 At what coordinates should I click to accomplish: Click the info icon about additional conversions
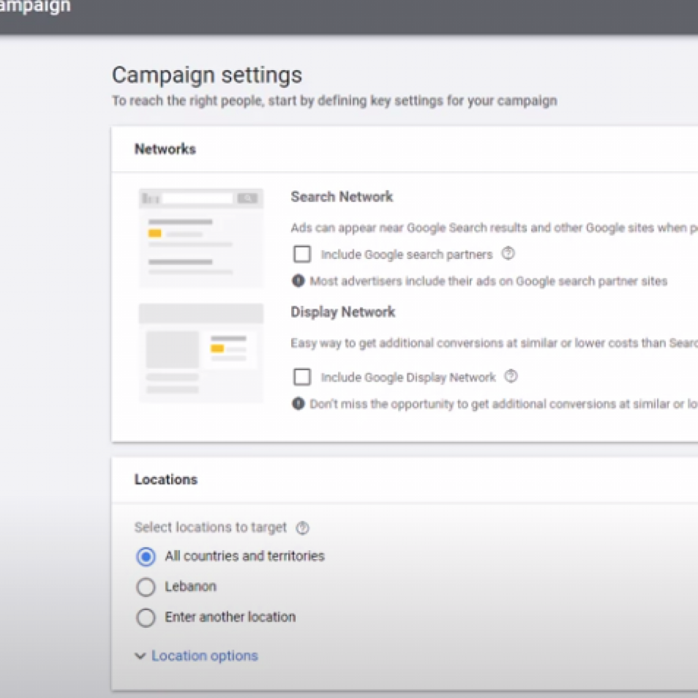pos(298,404)
